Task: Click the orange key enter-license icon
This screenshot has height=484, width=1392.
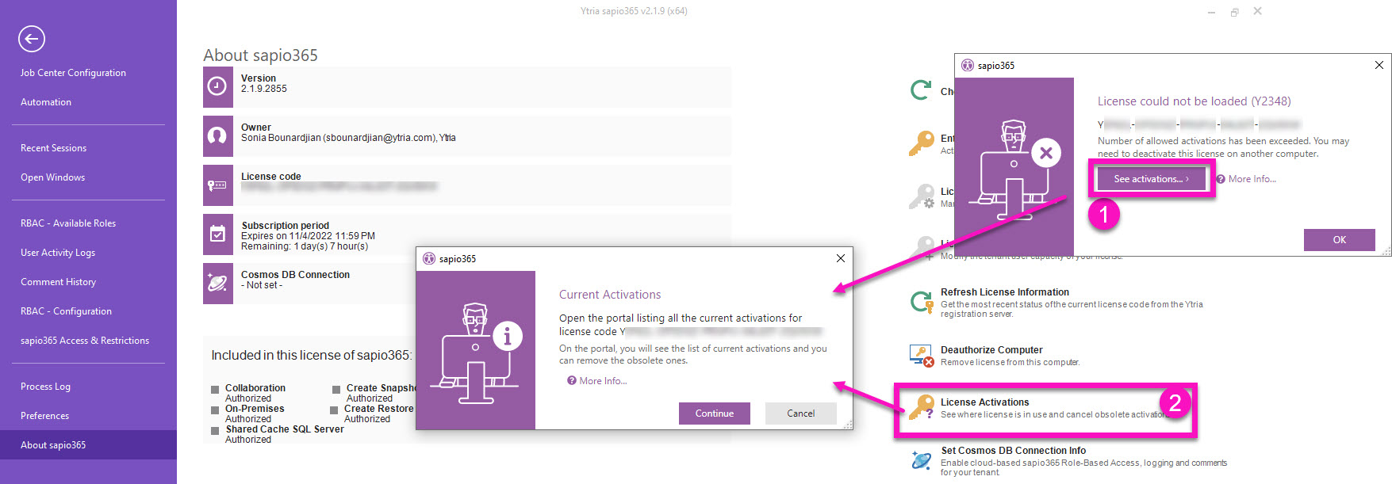Action: [x=921, y=143]
